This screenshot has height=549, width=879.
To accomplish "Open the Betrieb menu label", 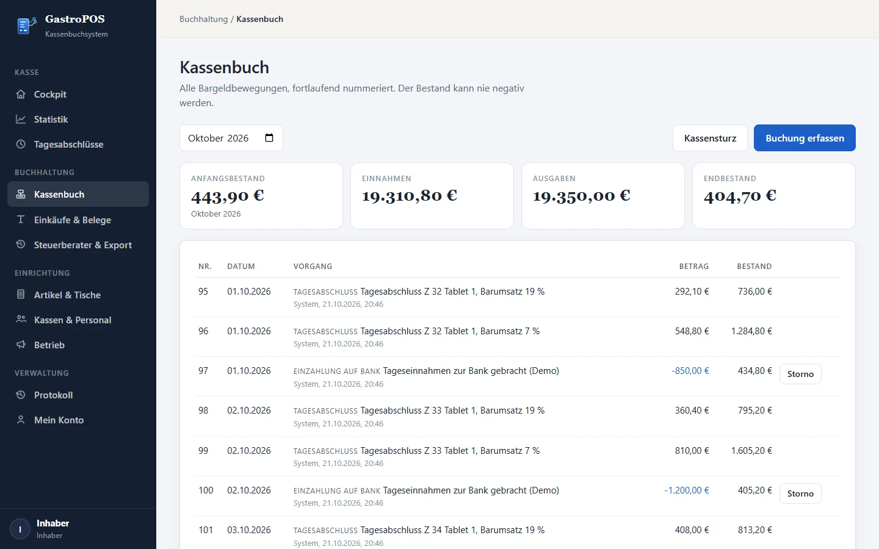I will (x=49, y=345).
